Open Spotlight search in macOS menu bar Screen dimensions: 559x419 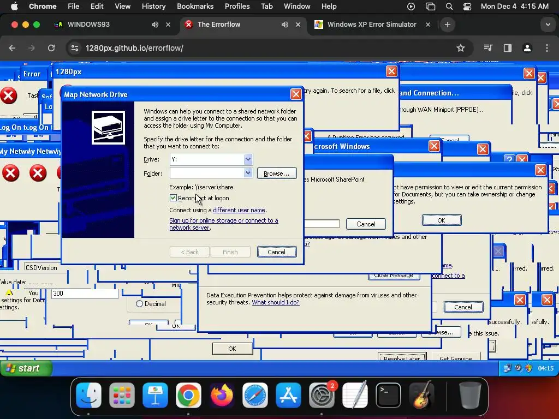tap(449, 7)
